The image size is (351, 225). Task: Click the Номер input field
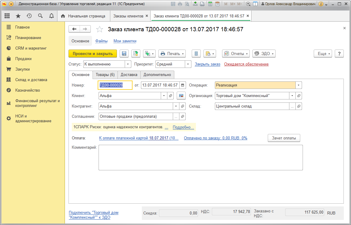(115, 85)
